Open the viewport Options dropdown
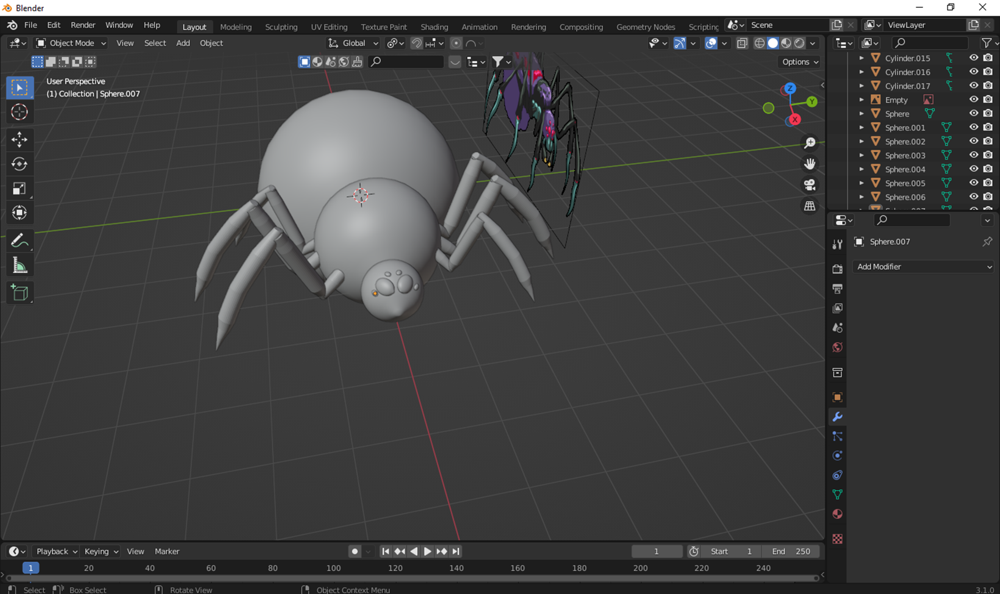1000x594 pixels. point(800,62)
